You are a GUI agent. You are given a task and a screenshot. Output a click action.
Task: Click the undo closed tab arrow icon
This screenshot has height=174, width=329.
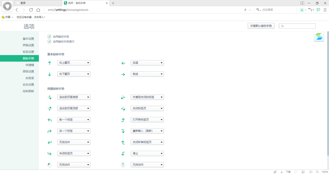(310, 10)
